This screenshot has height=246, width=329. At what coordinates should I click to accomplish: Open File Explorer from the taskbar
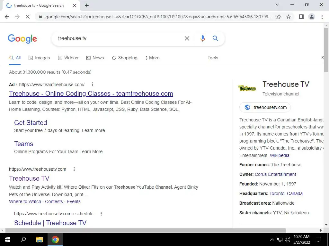39,240
